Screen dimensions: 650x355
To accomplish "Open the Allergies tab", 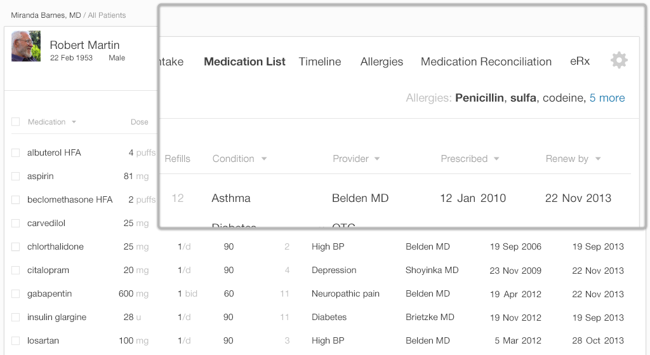I will [x=381, y=62].
